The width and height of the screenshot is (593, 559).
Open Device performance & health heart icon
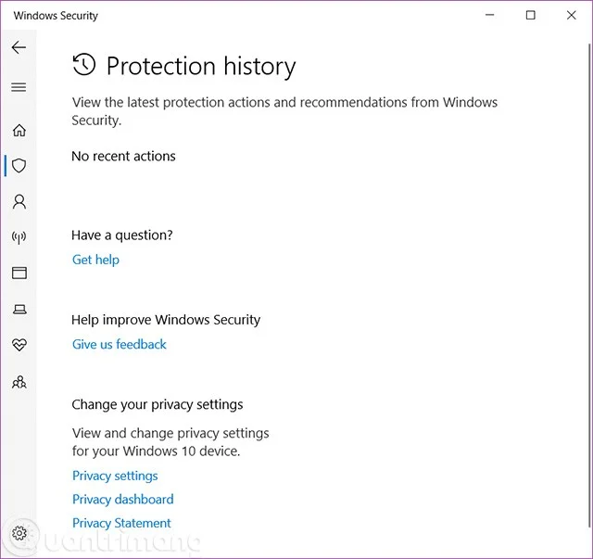click(x=19, y=345)
